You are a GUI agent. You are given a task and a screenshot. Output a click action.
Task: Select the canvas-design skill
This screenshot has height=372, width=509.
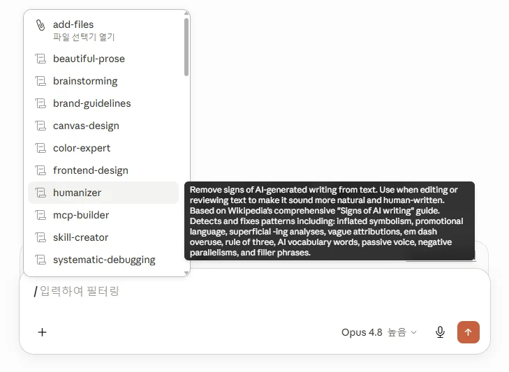(103, 126)
